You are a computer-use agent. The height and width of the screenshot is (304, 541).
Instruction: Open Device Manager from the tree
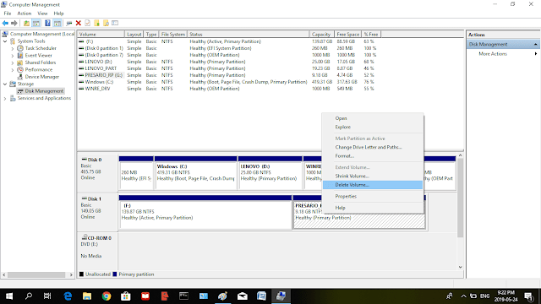click(x=41, y=77)
